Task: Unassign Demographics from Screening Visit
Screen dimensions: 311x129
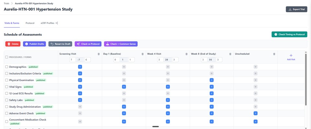Action: [x=80, y=67]
